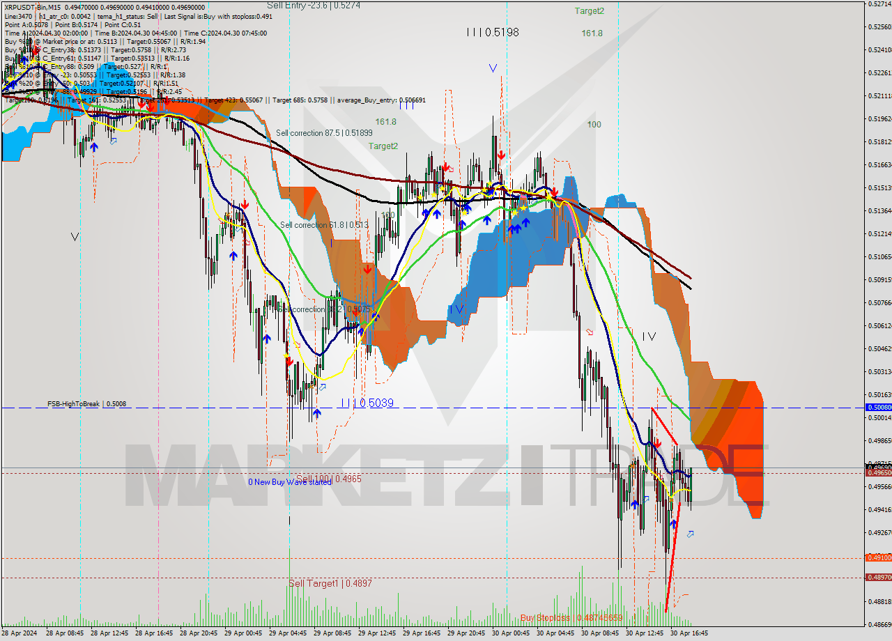The height and width of the screenshot is (641, 892).
Task: Select the 'Sell Entry -23.6 | 0.5274' label
Action: [x=314, y=6]
